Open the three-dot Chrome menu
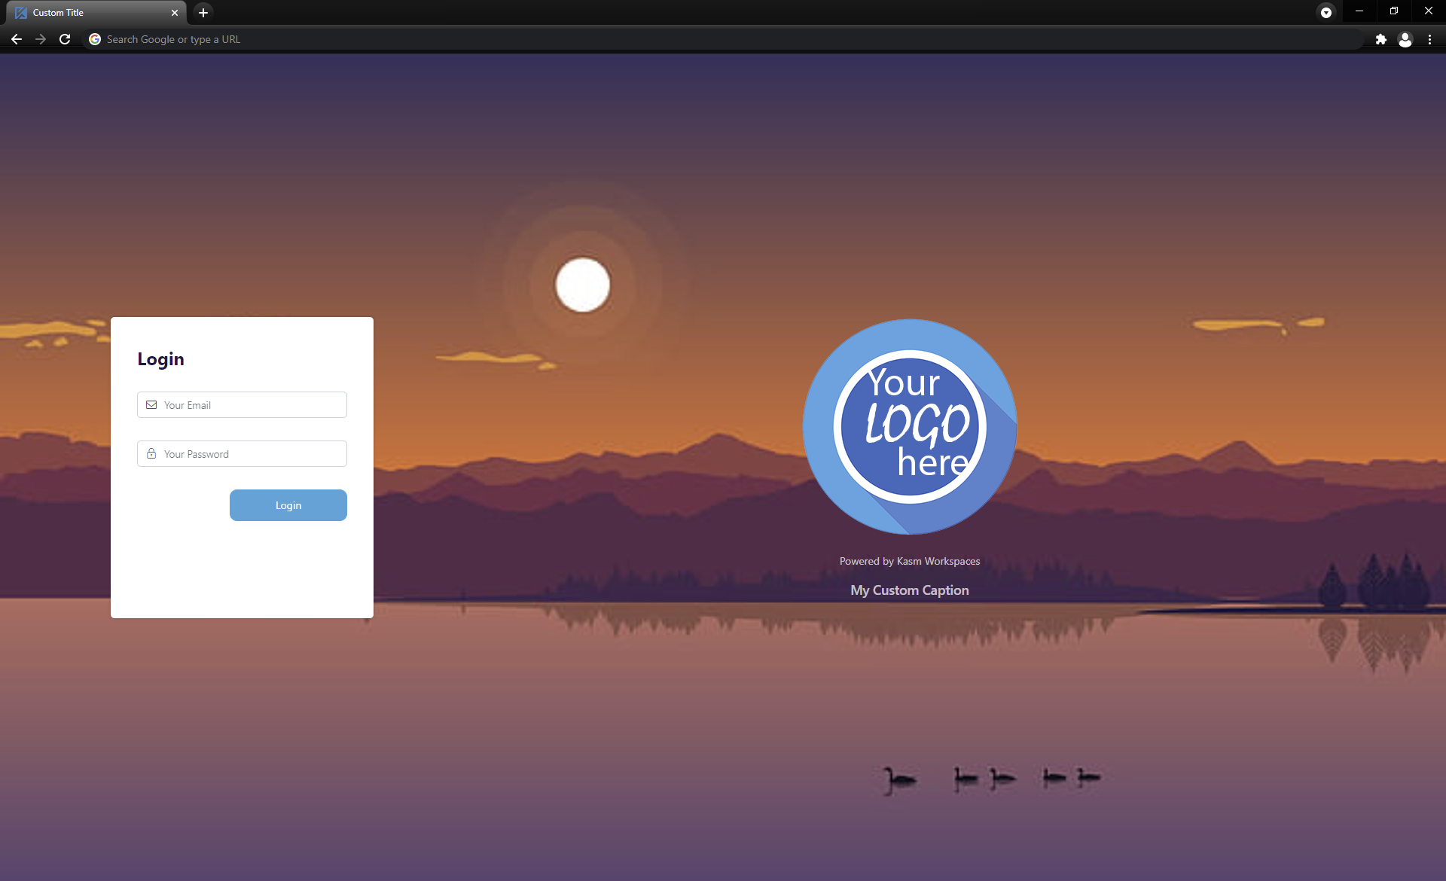 point(1429,39)
